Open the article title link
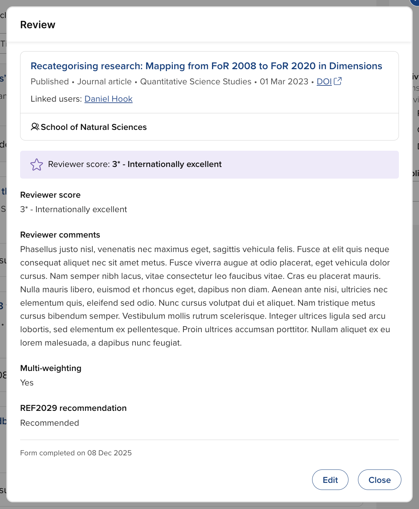This screenshot has width=419, height=509. click(x=206, y=66)
